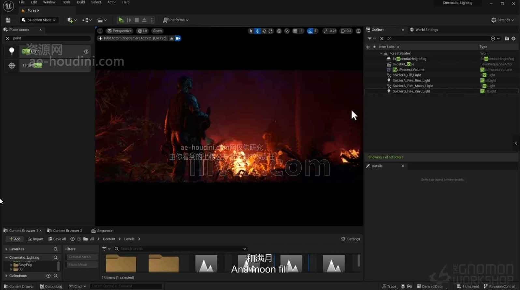
Task: Select ExponentialHeightFog in the Outliner
Action: pos(409,59)
